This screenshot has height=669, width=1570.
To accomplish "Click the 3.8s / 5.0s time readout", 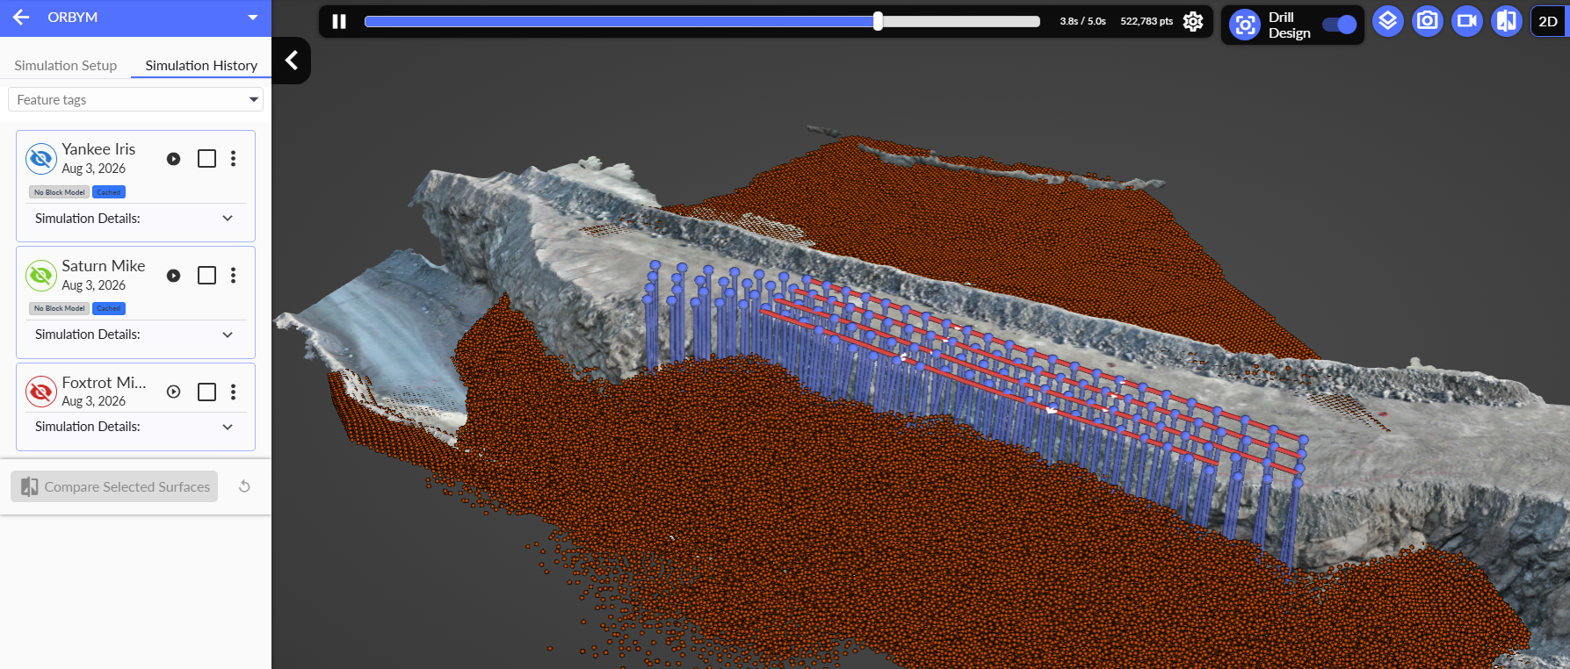I will [1082, 21].
